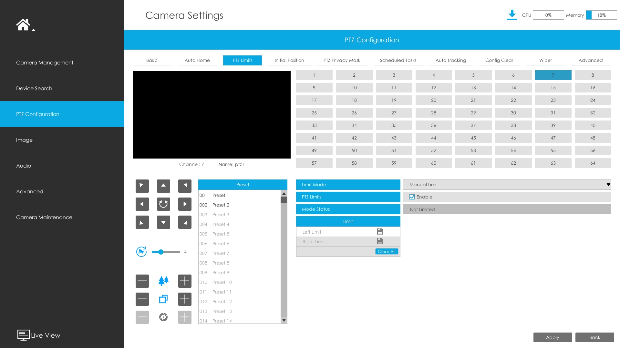This screenshot has height=348, width=620.
Task: Pan camera up with the up arrow
Action: coord(163,186)
